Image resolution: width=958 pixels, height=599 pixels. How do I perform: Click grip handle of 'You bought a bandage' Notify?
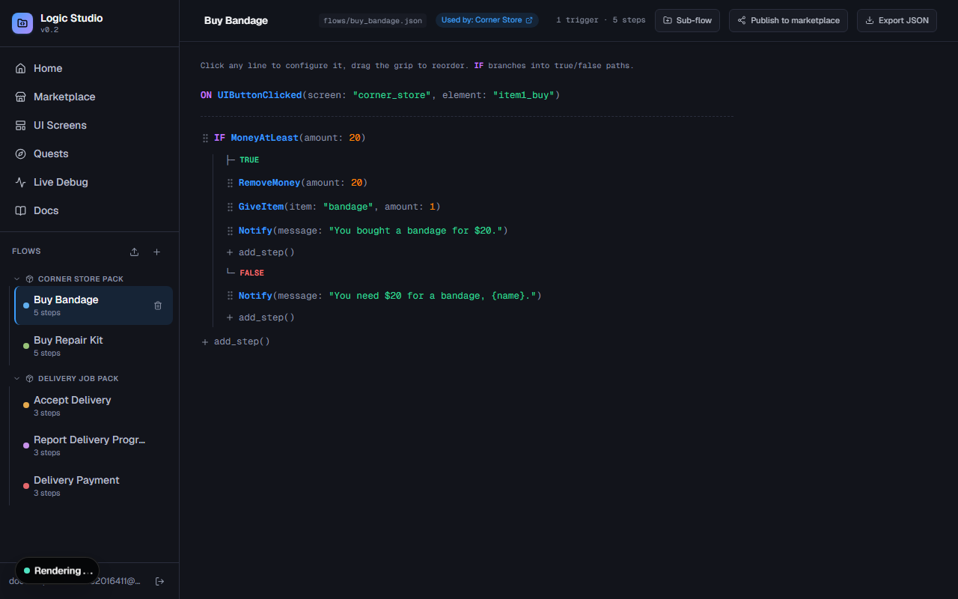tap(230, 231)
